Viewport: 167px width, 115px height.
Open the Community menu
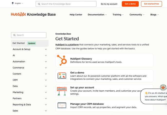pos(137,15)
